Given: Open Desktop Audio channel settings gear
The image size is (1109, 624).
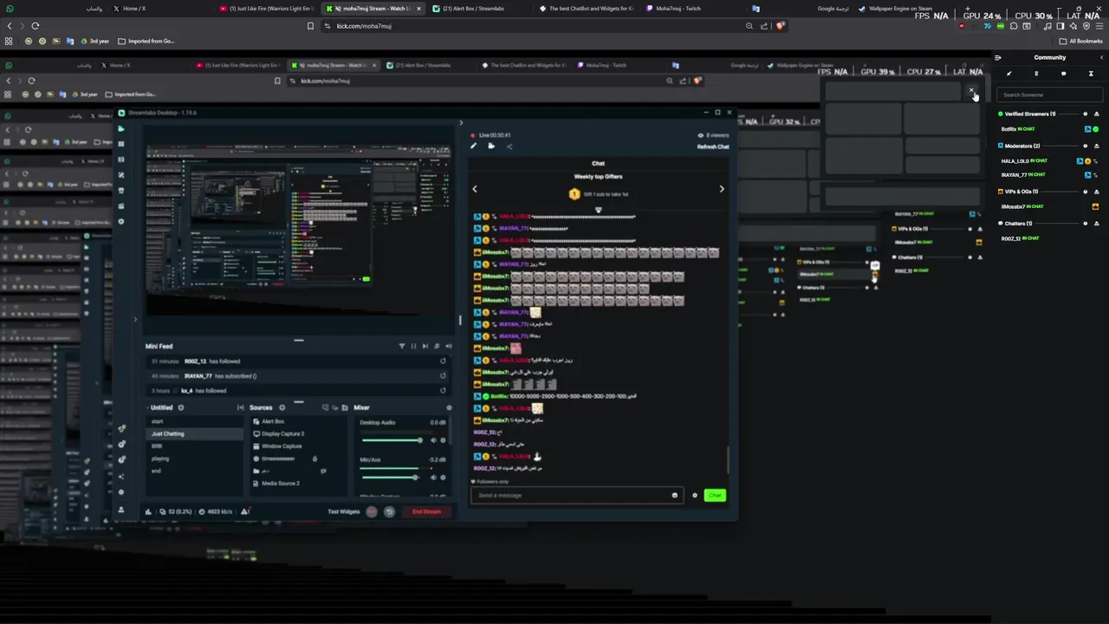Looking at the screenshot, I should [443, 440].
